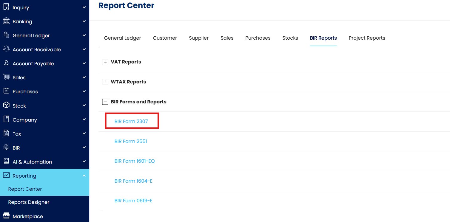Switch to the Supplier tab
This screenshot has width=450, height=222.
coord(199,38)
